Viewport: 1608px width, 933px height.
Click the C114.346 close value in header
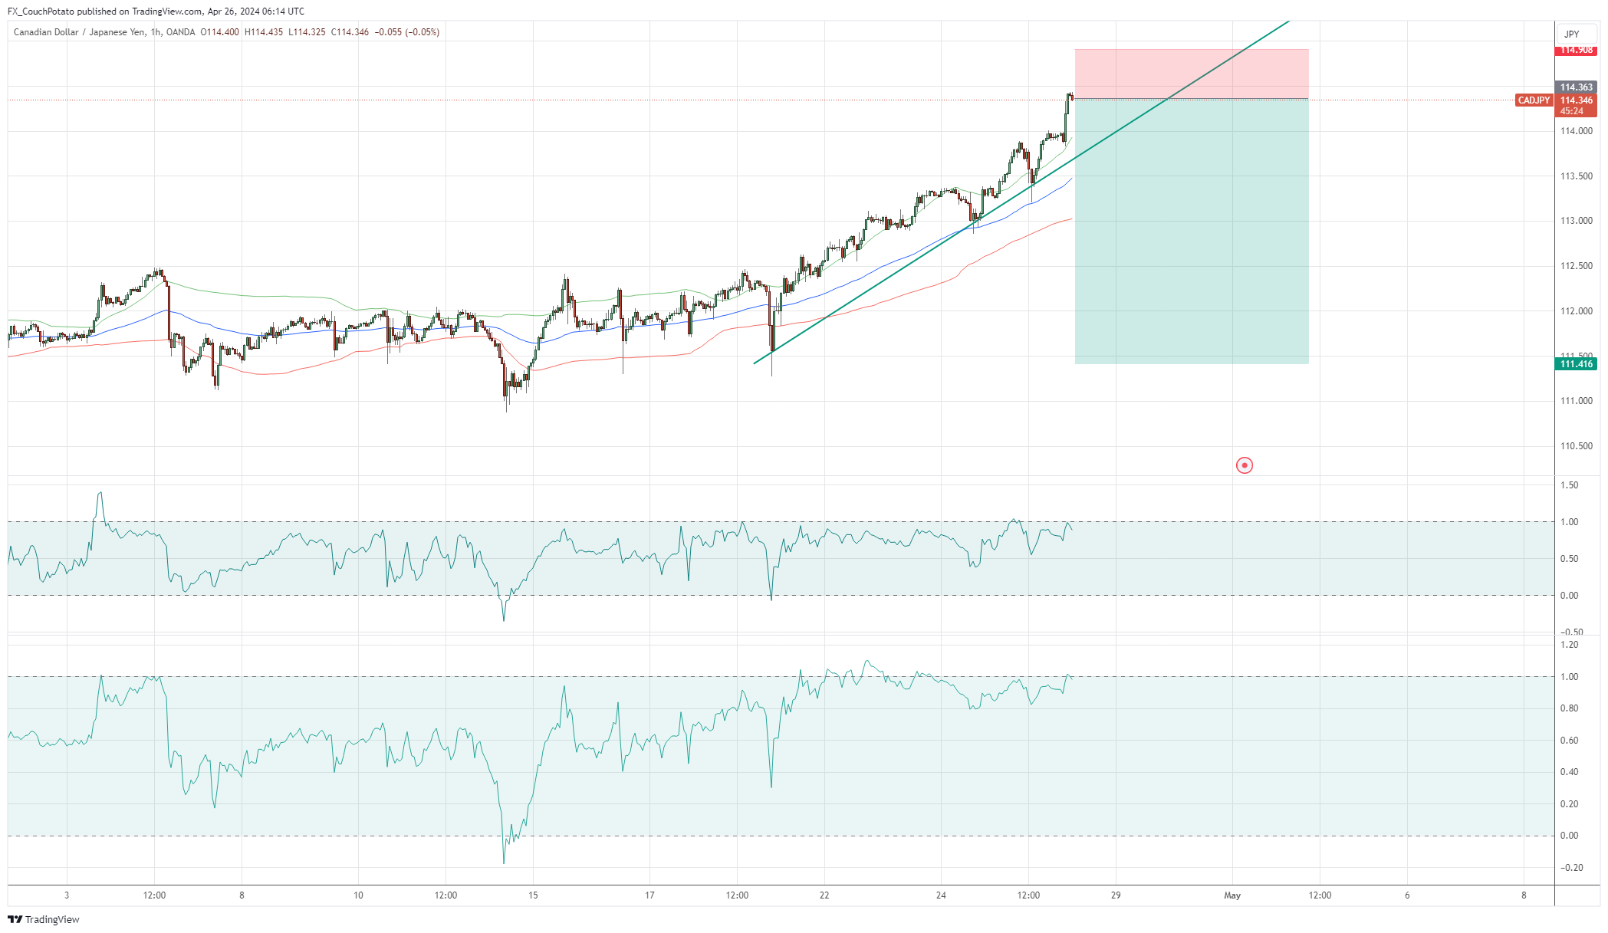(350, 32)
